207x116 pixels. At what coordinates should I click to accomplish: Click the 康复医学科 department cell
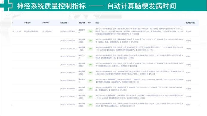[x=82, y=31]
